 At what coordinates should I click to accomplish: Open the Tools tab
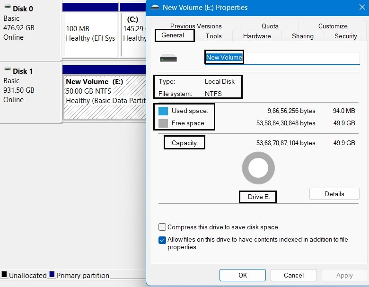click(x=213, y=36)
